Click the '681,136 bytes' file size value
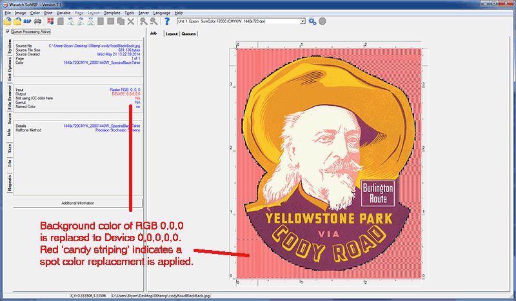The height and width of the screenshot is (301, 516). [129, 50]
